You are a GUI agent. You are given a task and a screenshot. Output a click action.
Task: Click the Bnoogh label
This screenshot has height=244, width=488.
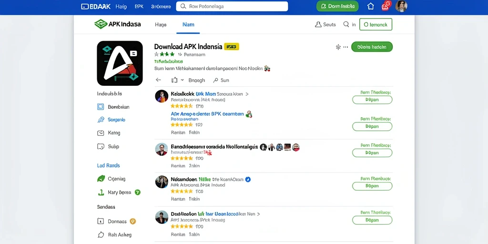click(x=197, y=80)
